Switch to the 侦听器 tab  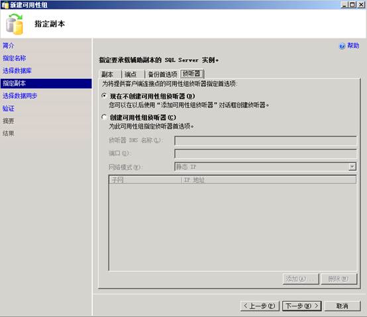(192, 74)
